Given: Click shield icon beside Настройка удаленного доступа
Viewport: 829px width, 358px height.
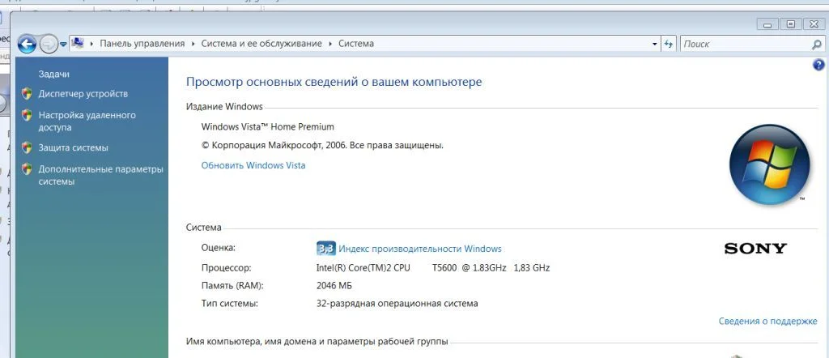Looking at the screenshot, I should [x=27, y=115].
